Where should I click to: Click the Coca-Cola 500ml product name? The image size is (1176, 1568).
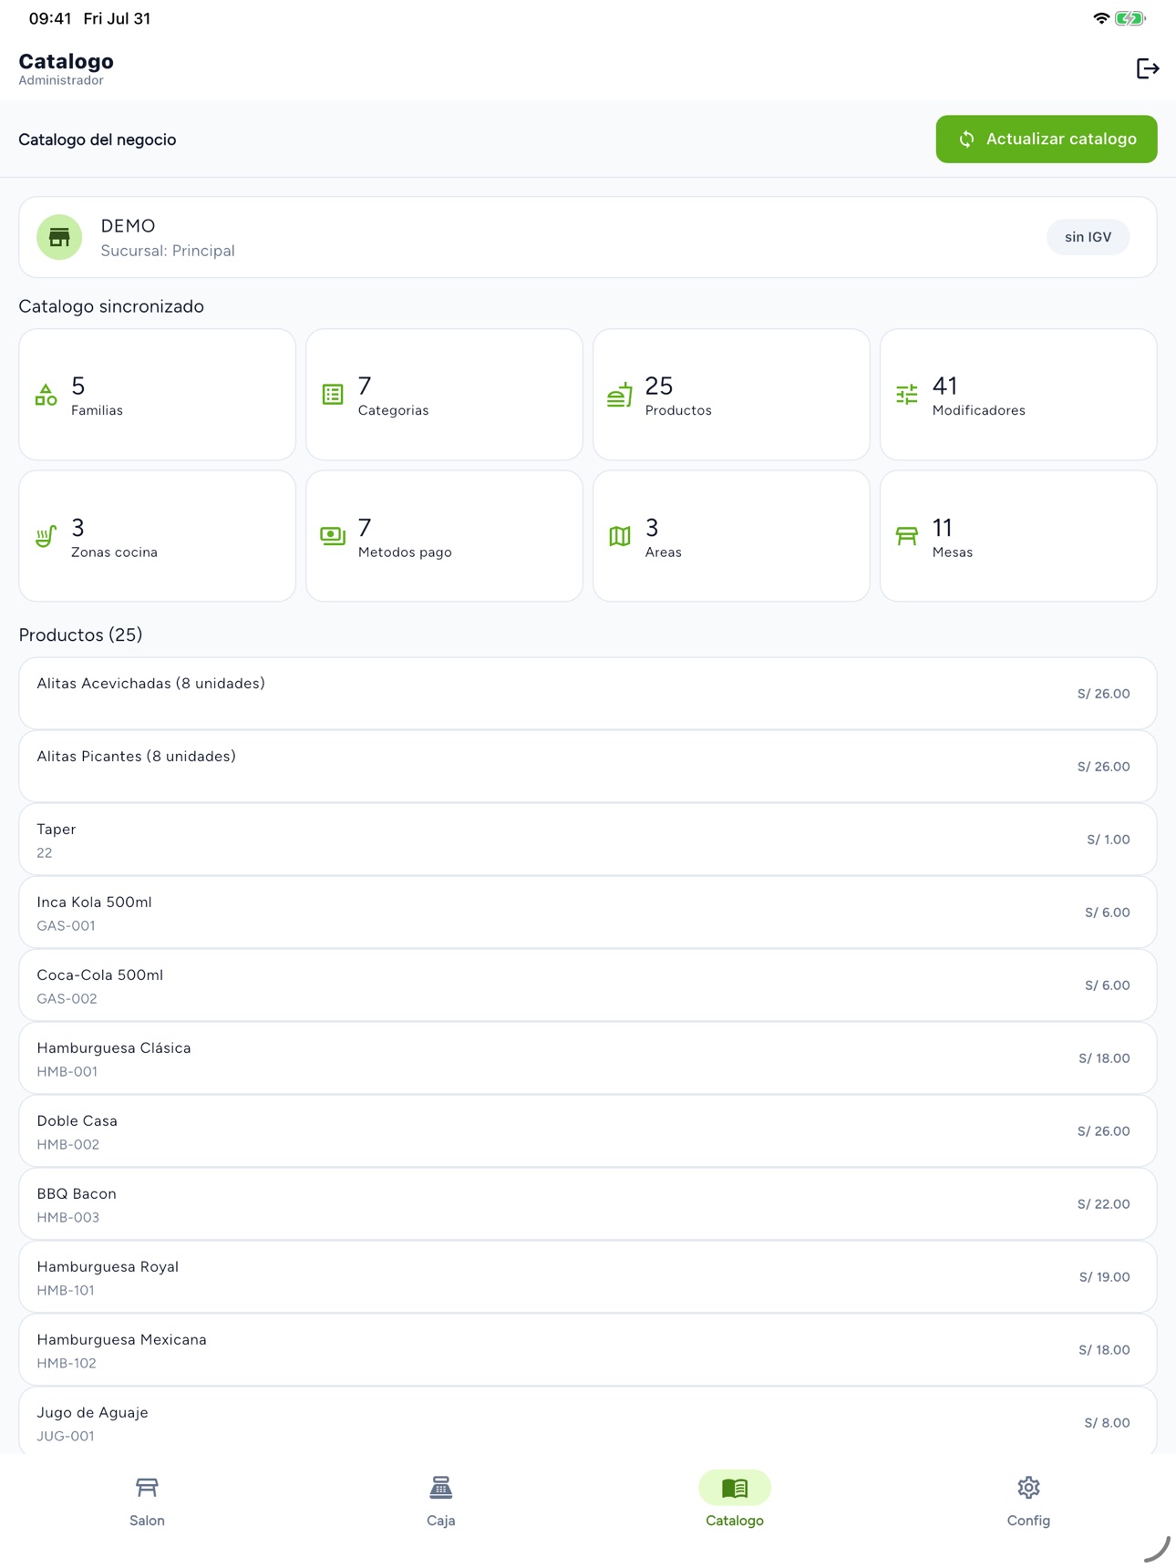(x=100, y=975)
